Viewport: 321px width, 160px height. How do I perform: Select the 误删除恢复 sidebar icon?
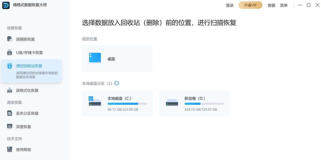10,39
